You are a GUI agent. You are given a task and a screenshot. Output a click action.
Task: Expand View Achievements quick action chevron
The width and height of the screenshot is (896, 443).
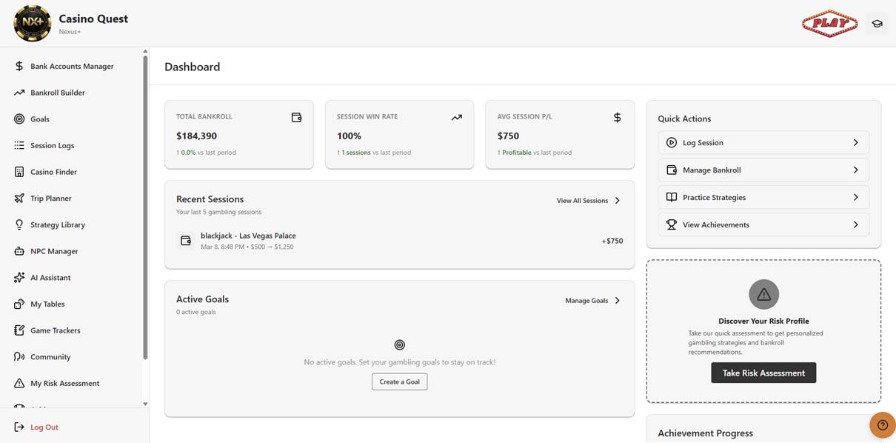click(855, 224)
